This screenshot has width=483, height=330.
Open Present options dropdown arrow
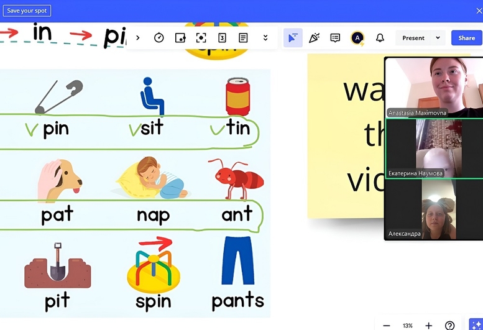click(438, 38)
